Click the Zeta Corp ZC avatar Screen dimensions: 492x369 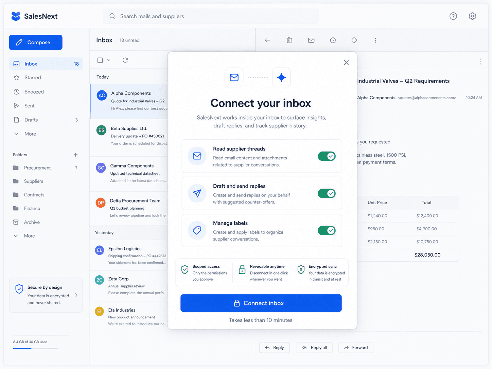point(100,280)
